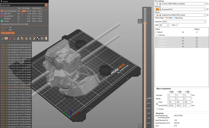Open the Feature type dropdown arrow
Image resolution: width=209 pixels, height=128 pixels.
(46, 5)
